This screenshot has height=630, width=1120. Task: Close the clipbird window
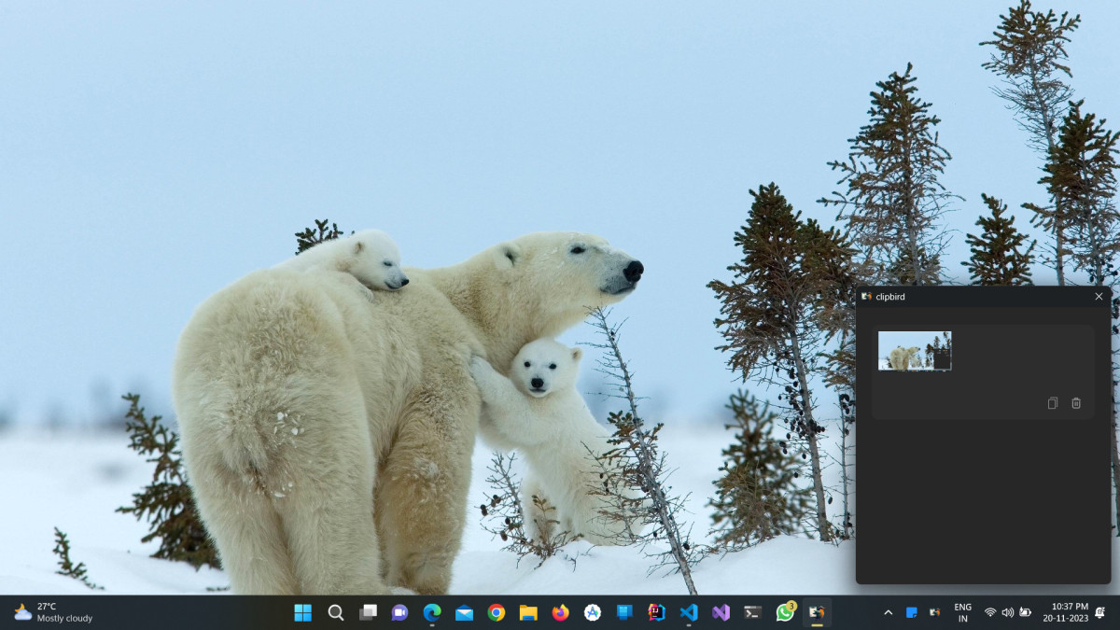[1099, 297]
